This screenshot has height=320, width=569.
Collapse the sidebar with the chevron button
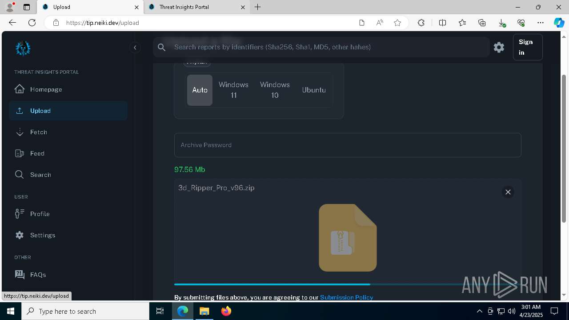(135, 48)
